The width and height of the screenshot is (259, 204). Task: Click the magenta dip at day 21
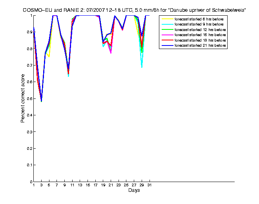click(x=111, y=53)
